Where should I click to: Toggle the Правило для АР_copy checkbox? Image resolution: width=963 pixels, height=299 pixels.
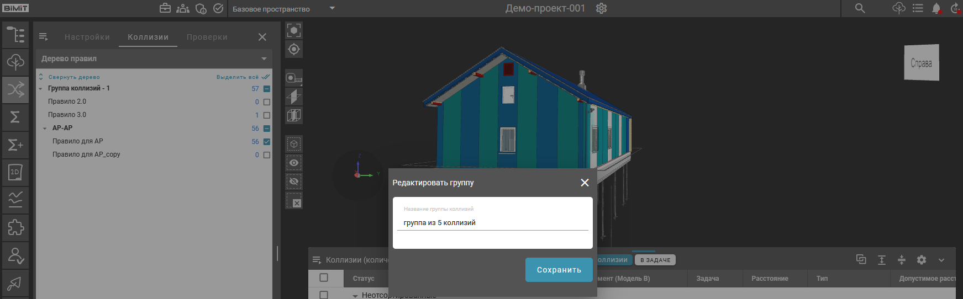coord(267,155)
